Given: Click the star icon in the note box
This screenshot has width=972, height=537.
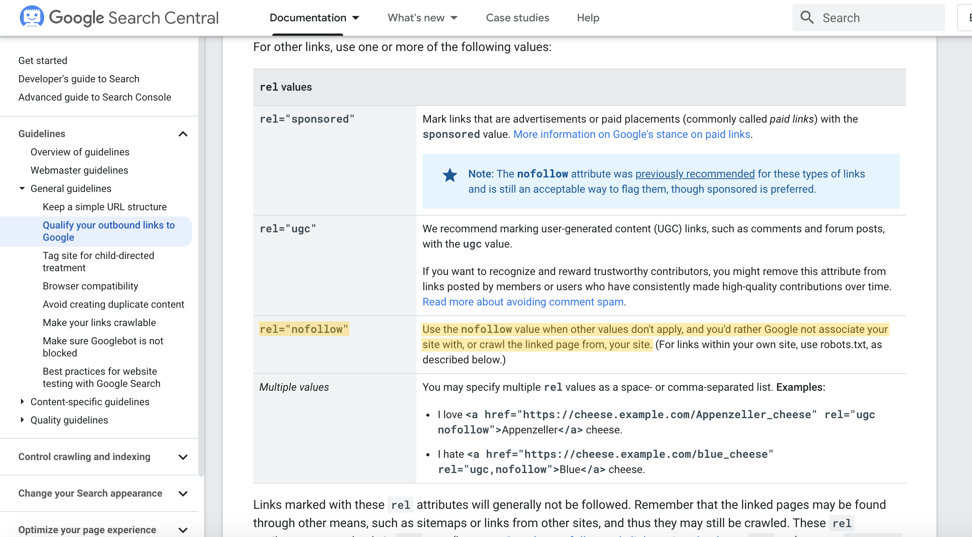Looking at the screenshot, I should (x=450, y=175).
